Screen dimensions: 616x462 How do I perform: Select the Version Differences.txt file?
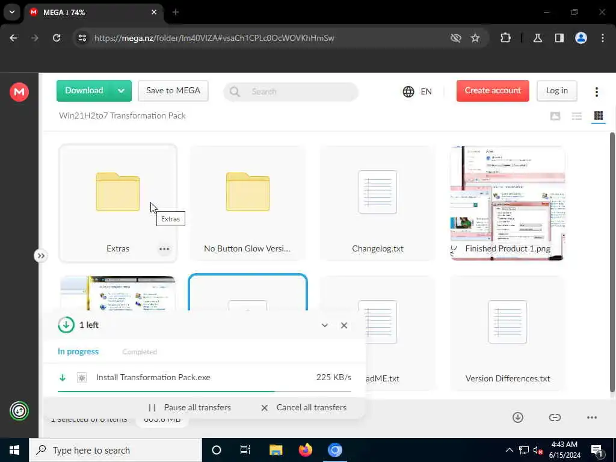508,333
